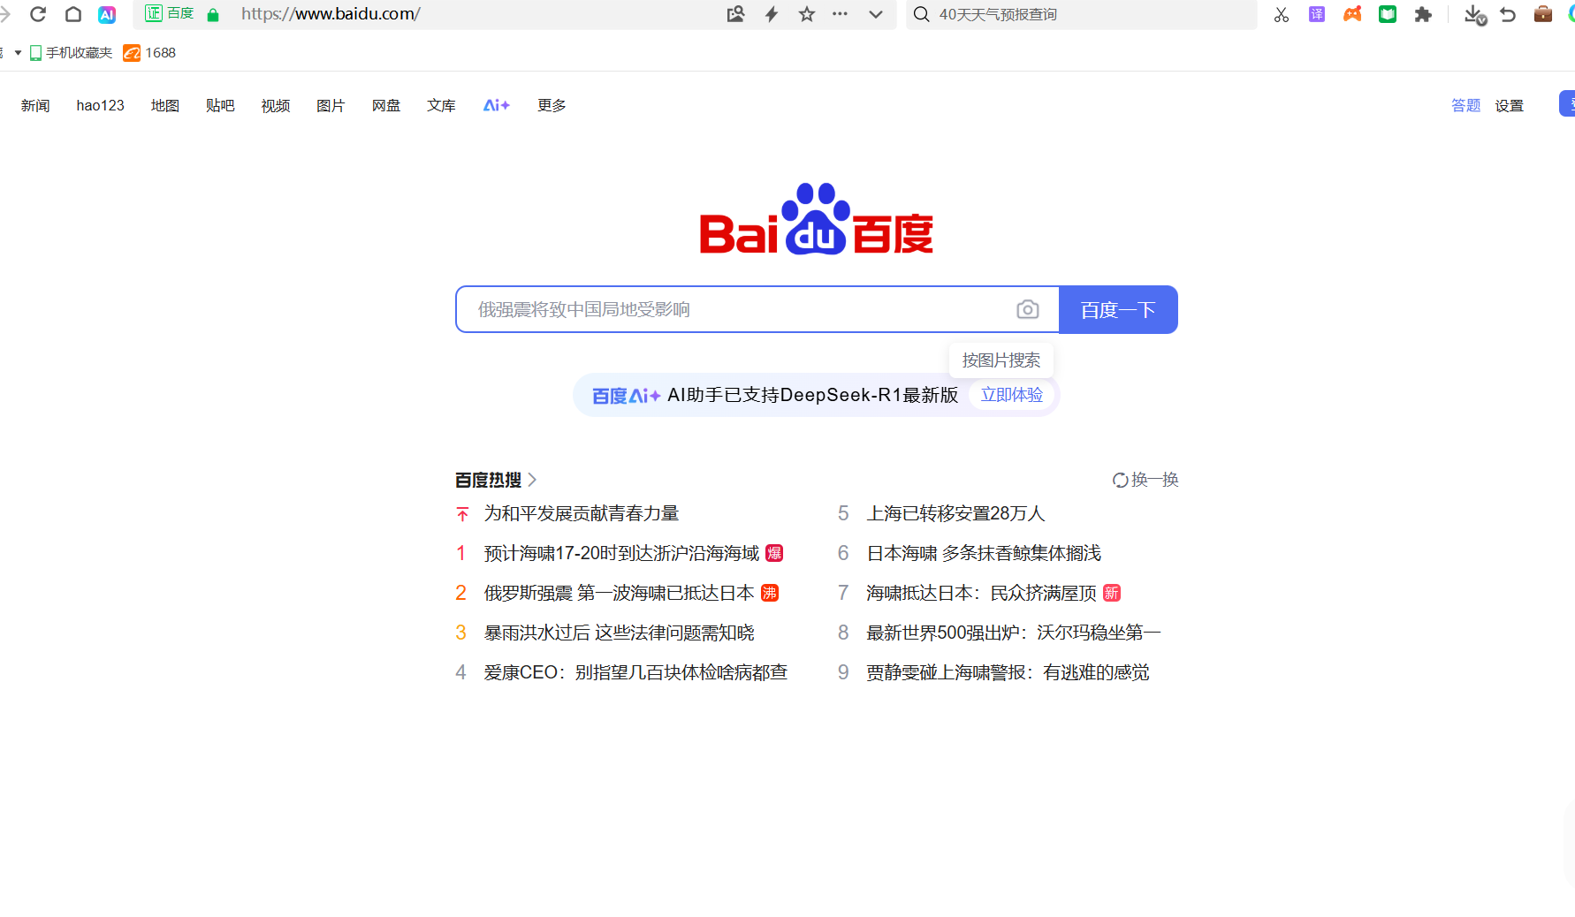
Task: Click the 百度一下 search button
Action: click(1118, 309)
